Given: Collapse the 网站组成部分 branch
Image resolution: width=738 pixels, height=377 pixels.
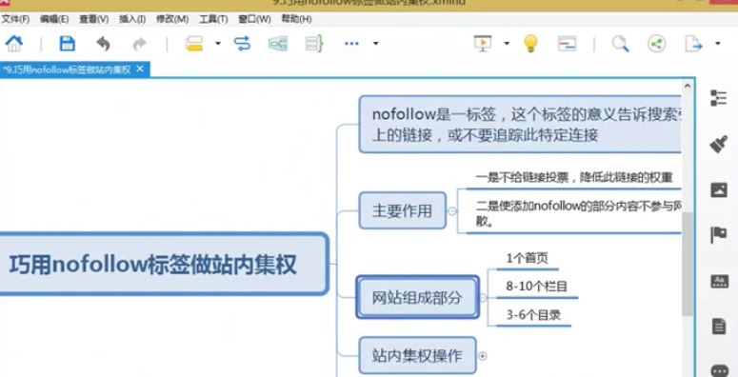Looking at the screenshot, I should [483, 297].
